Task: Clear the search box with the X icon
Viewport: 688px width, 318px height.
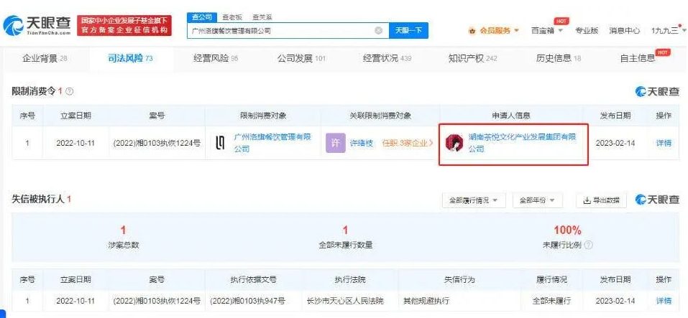Action: (x=379, y=31)
